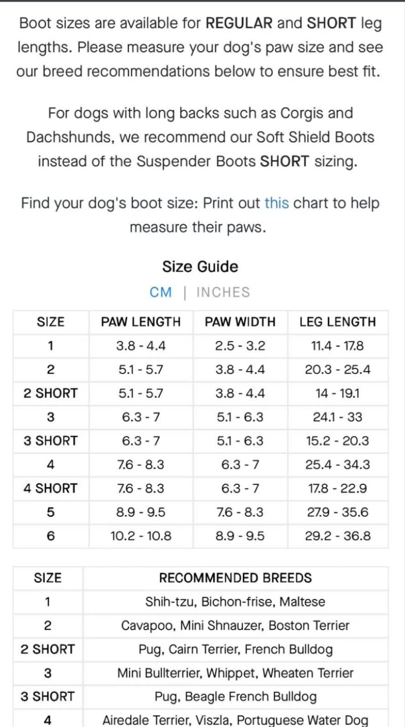Image resolution: width=405 pixels, height=727 pixels.
Task: Select the PAW WIDTH column header
Action: 240,322
